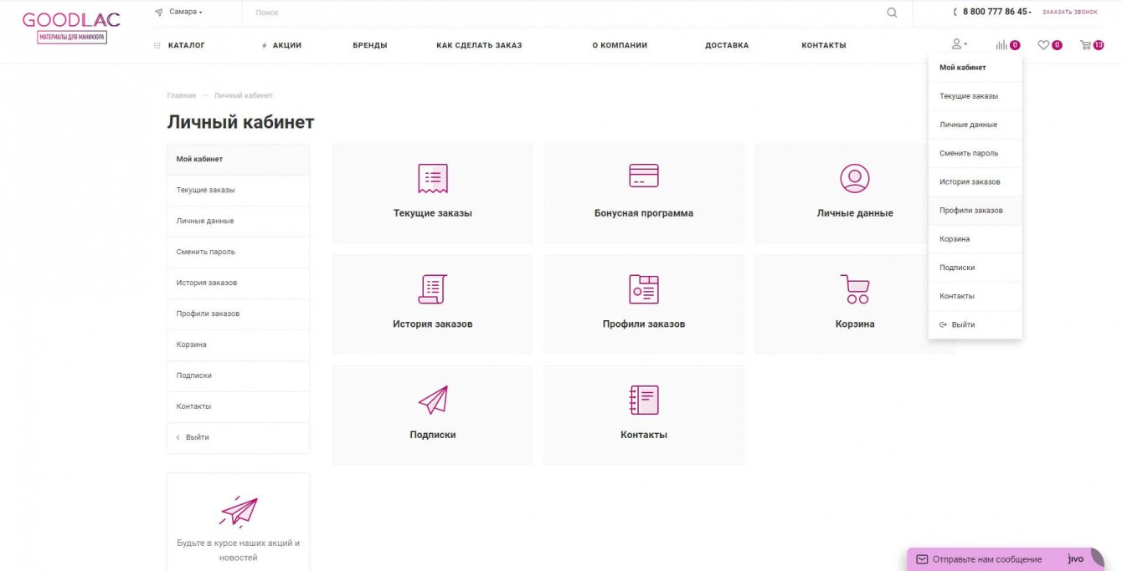Click the receipt icon on Текущие заказы card

(433, 178)
